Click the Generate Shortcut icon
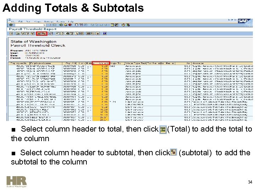Screen dimensions: 255x191 (117, 25)
